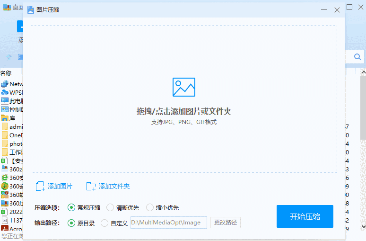The height and width of the screenshot is (241, 366).
Task: Select the admi folder row in the file list
Action: pyautogui.click(x=12, y=126)
